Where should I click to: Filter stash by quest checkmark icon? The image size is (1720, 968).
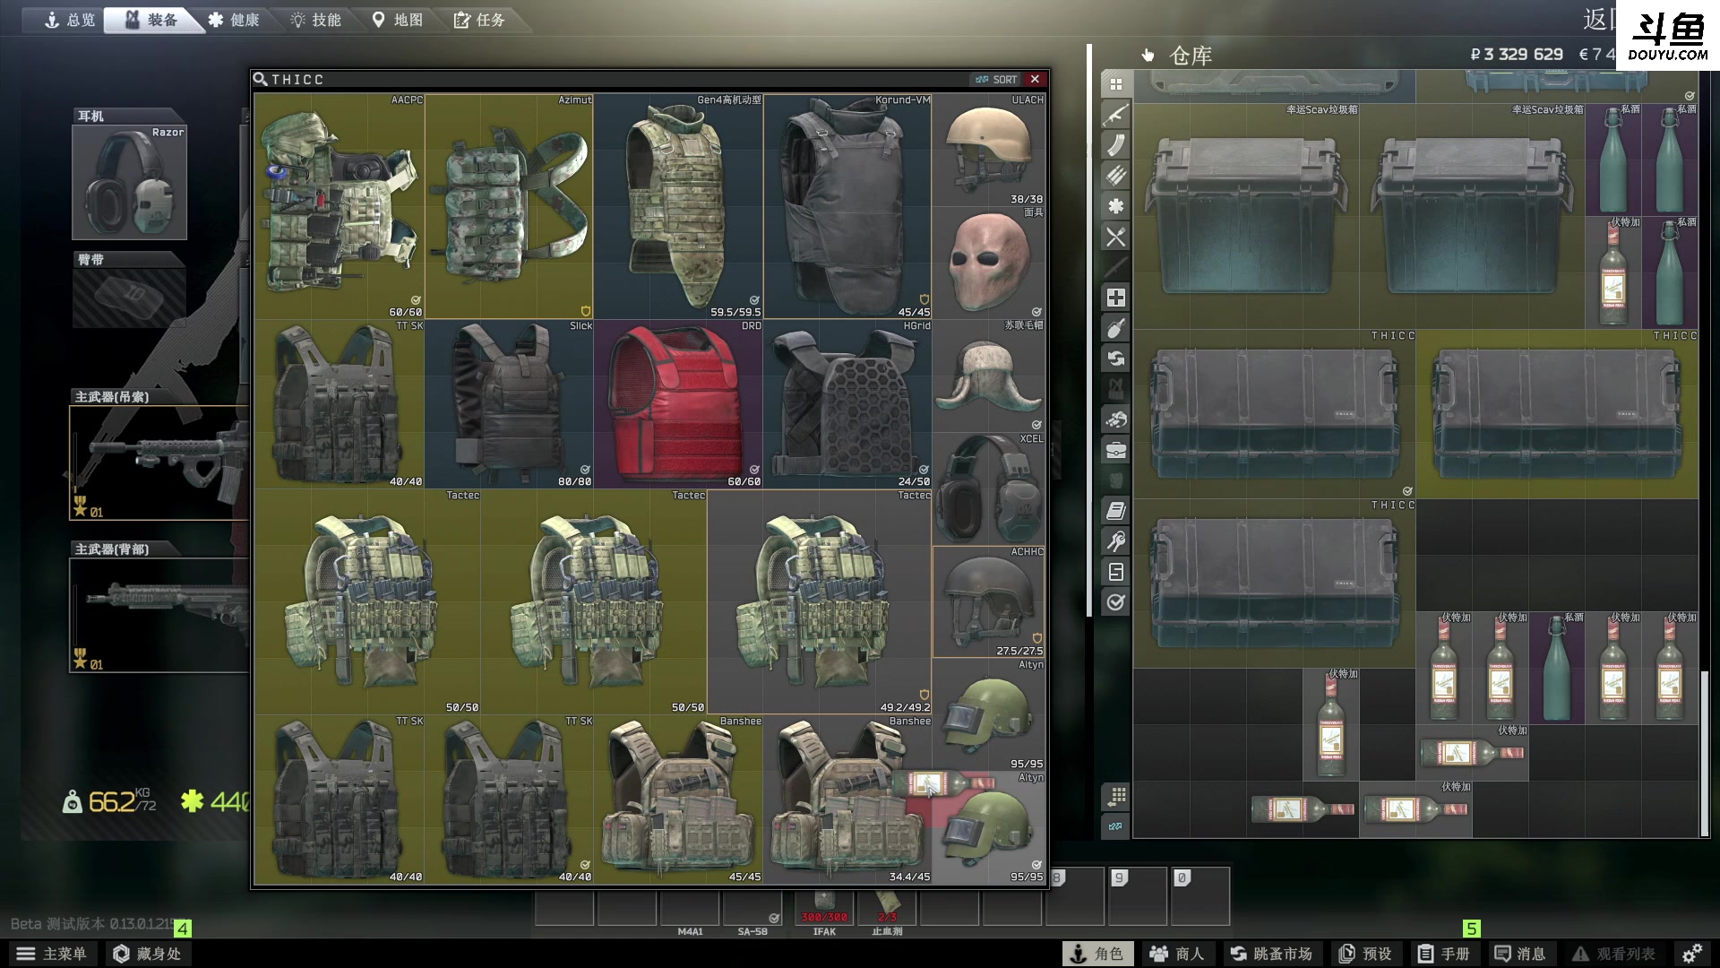[1115, 602]
